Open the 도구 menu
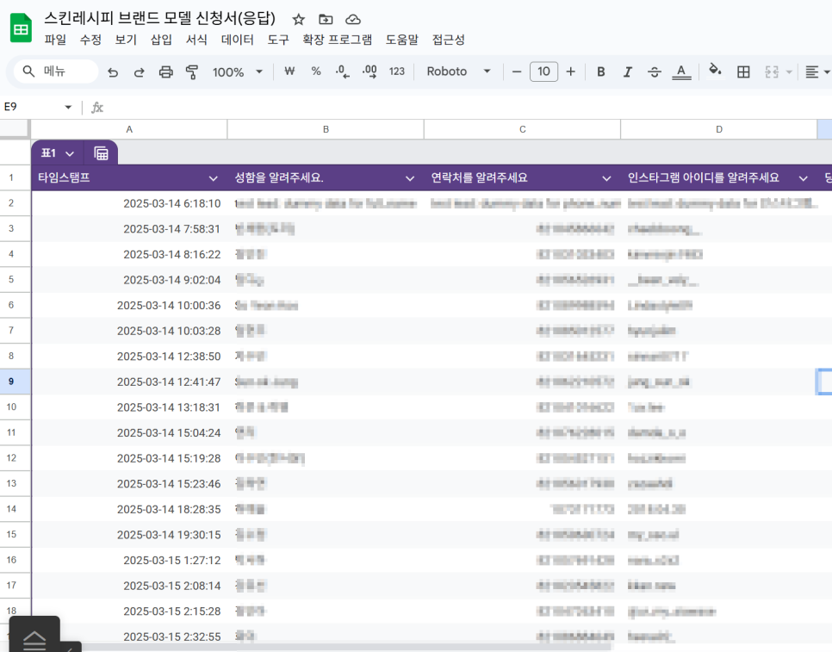 point(278,40)
